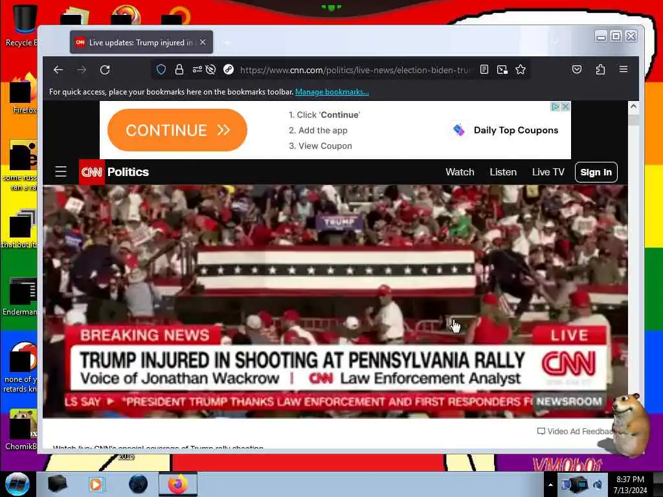The width and height of the screenshot is (663, 497).
Task: Open CNN site hamburger menu
Action: click(61, 172)
